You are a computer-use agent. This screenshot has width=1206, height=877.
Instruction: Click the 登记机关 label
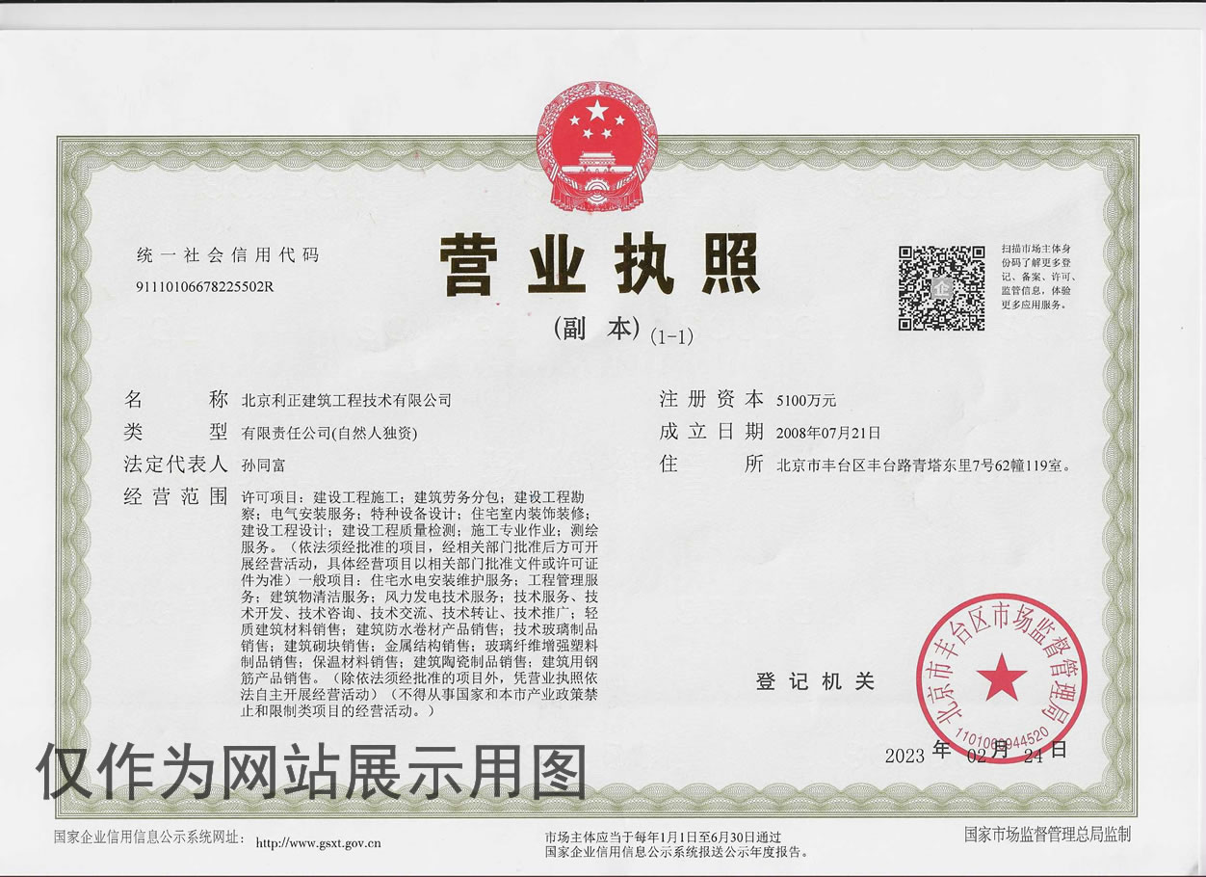[815, 681]
